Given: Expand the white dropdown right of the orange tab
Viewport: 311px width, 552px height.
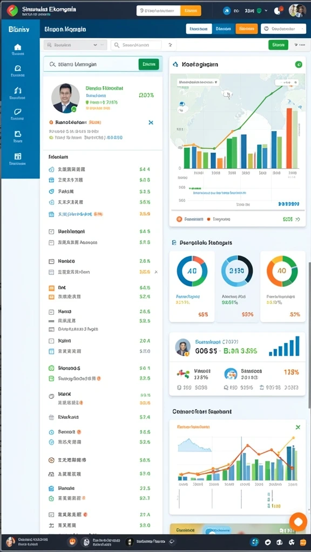Looking at the screenshot, I should coord(283,29).
